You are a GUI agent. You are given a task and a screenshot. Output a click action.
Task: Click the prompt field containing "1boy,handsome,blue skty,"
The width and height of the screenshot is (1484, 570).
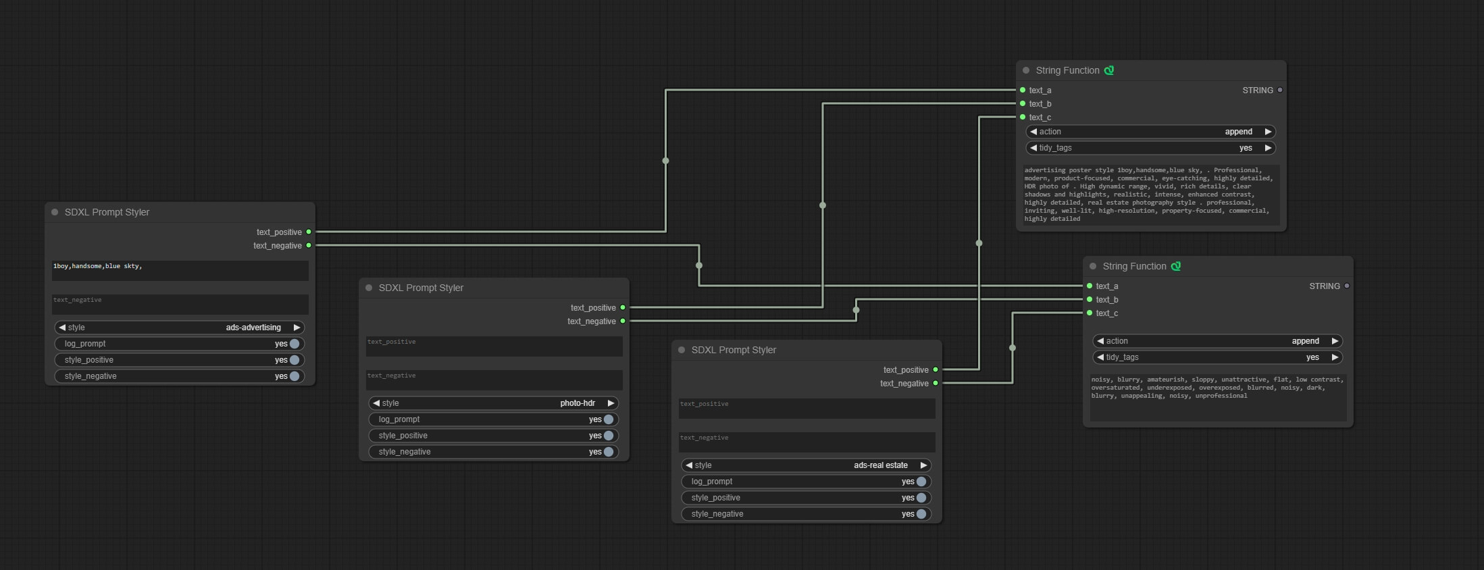pos(180,270)
